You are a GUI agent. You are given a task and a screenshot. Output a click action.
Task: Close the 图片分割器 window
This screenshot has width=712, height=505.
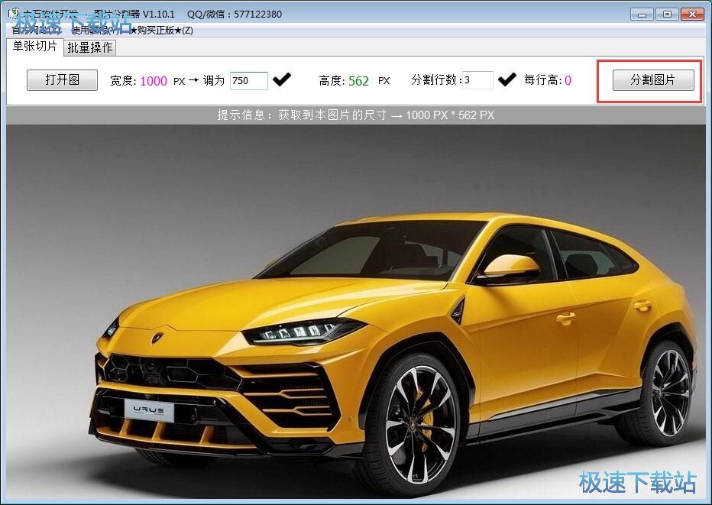click(x=692, y=15)
